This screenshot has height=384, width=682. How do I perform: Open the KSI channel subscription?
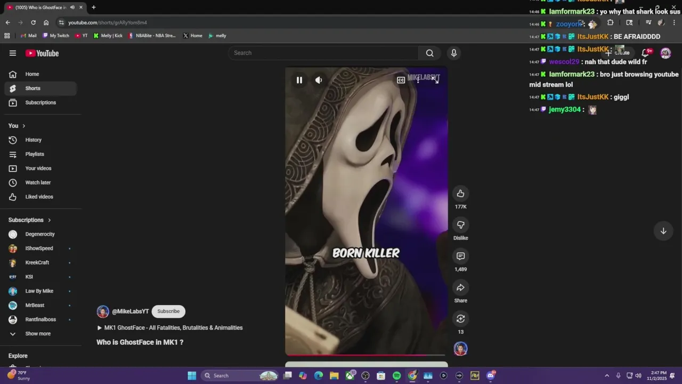pyautogui.click(x=40, y=277)
